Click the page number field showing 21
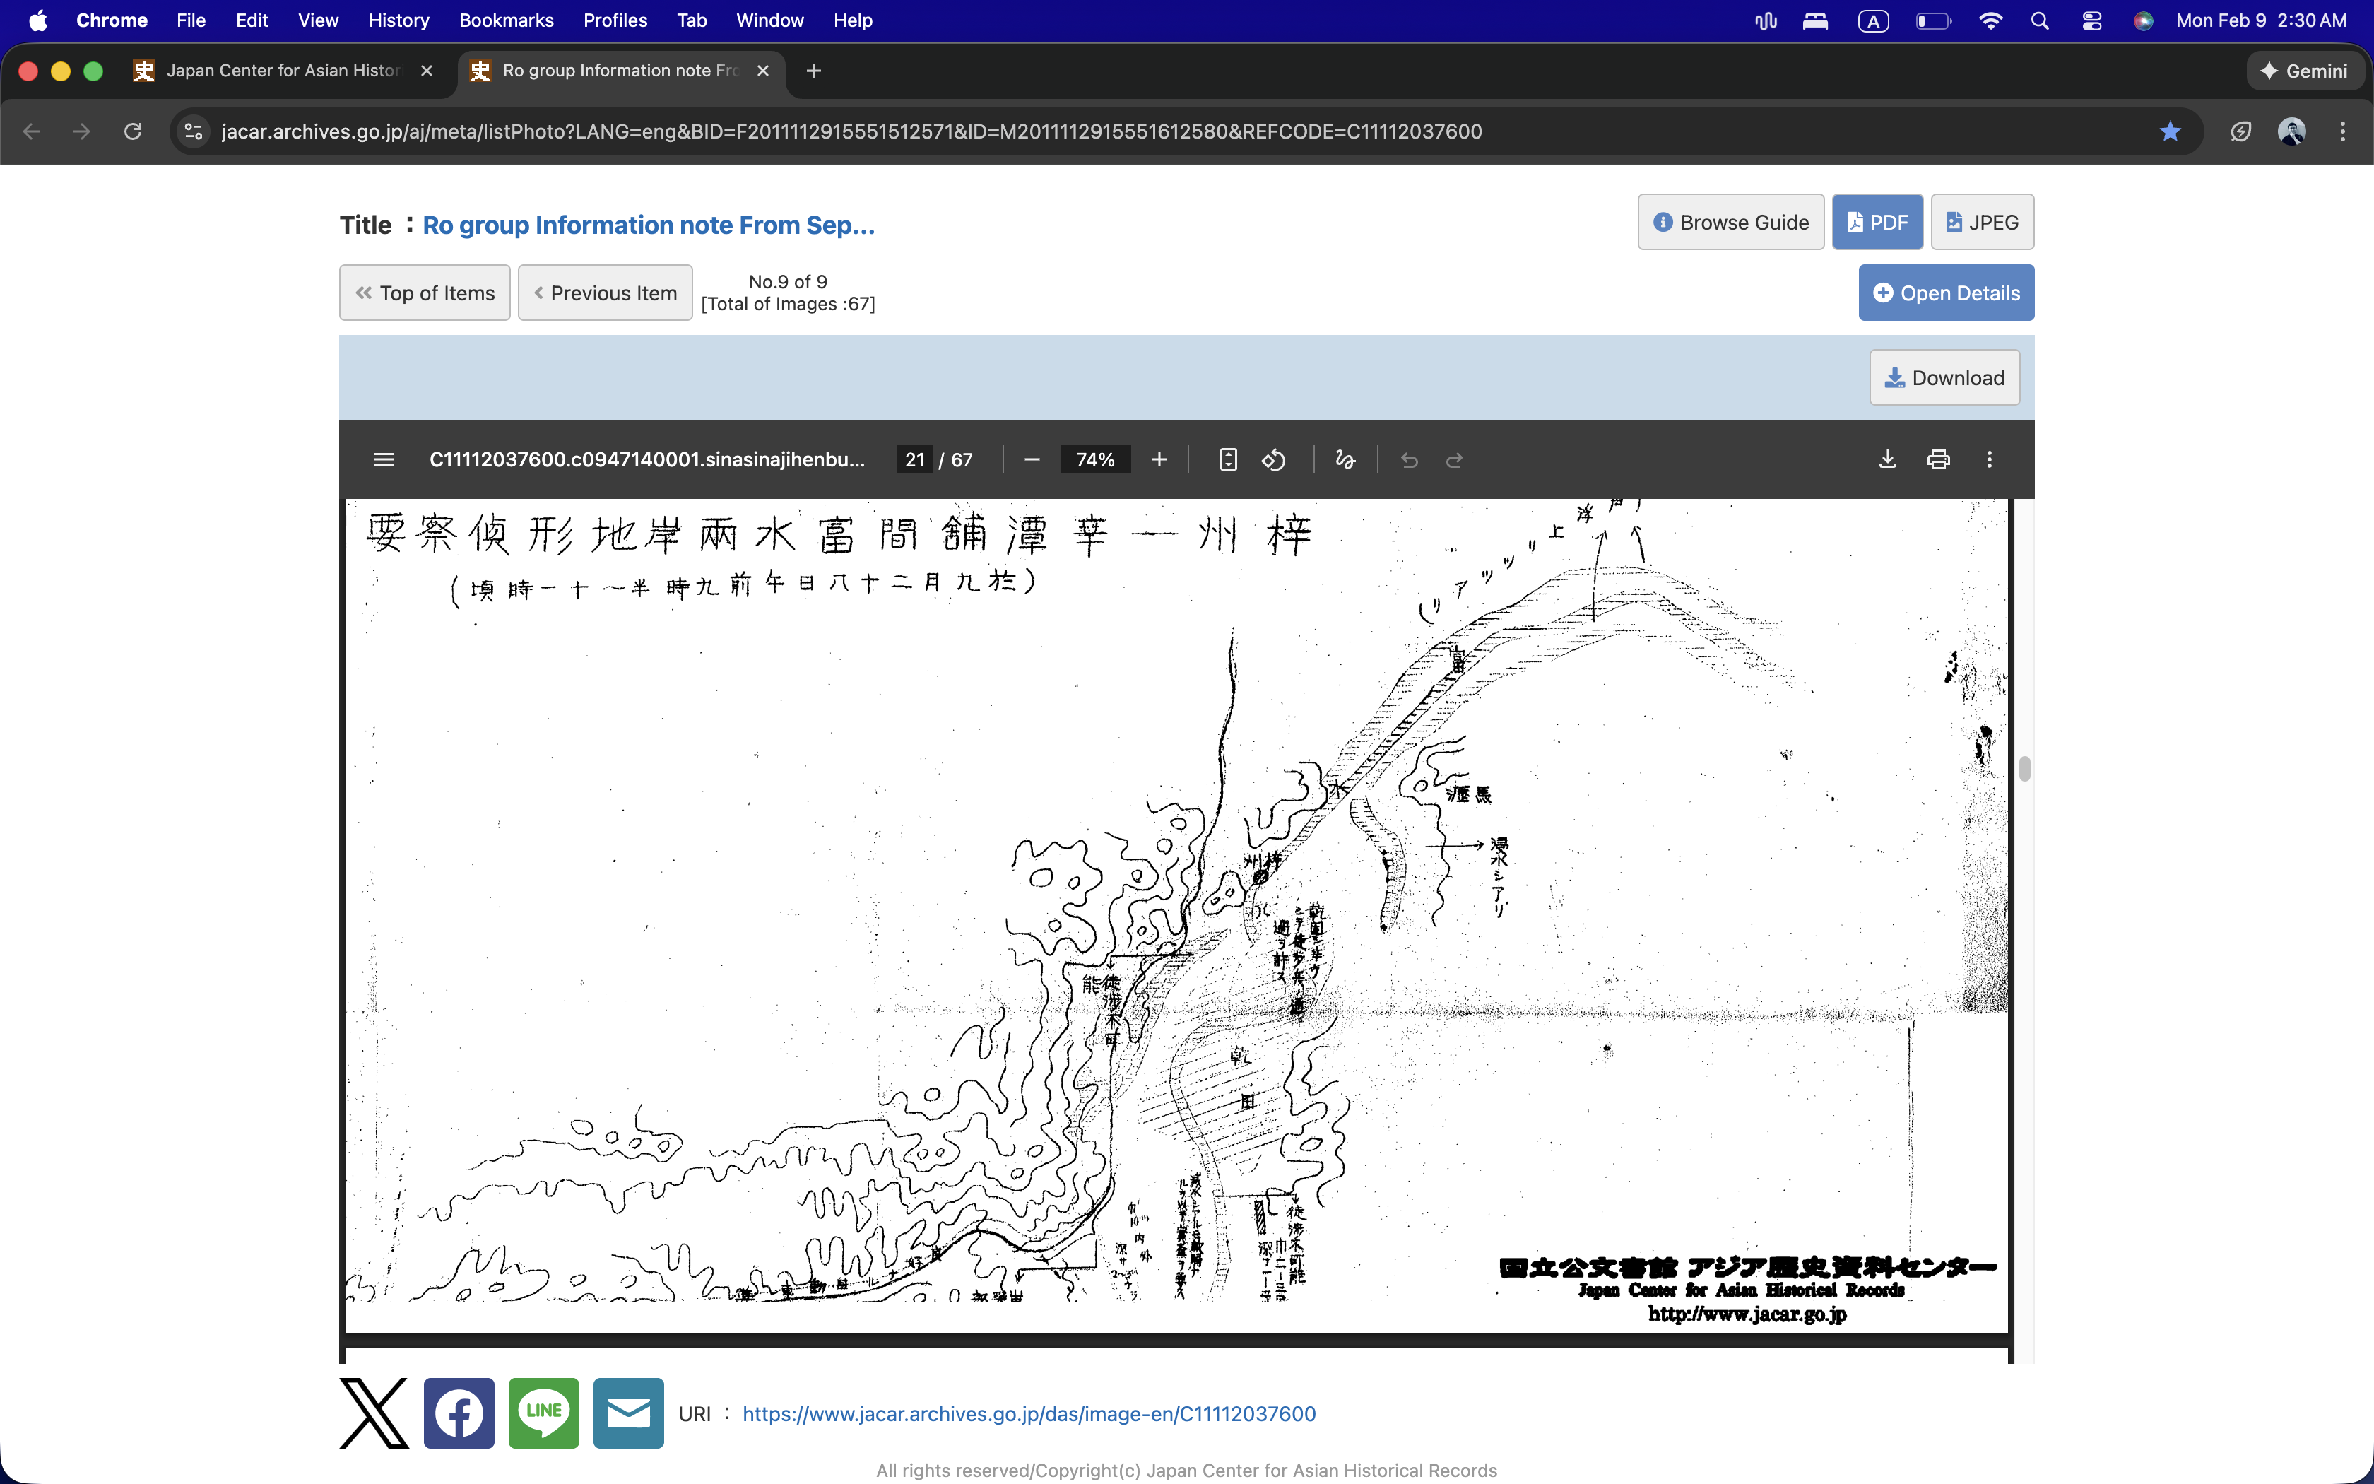 (x=914, y=459)
